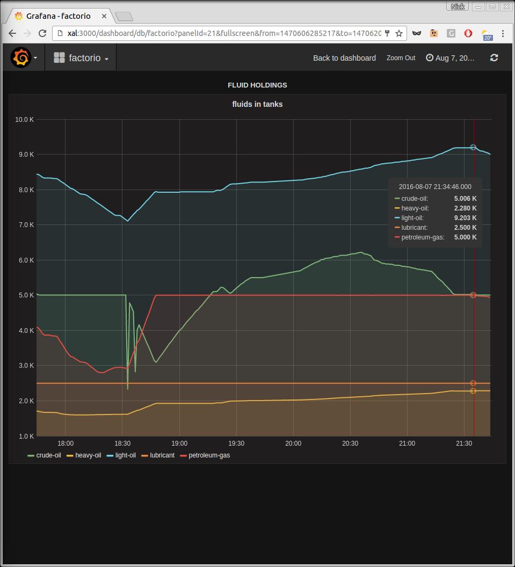The image size is (515, 567).
Task: Go back using the browser arrow
Action: click(12, 34)
